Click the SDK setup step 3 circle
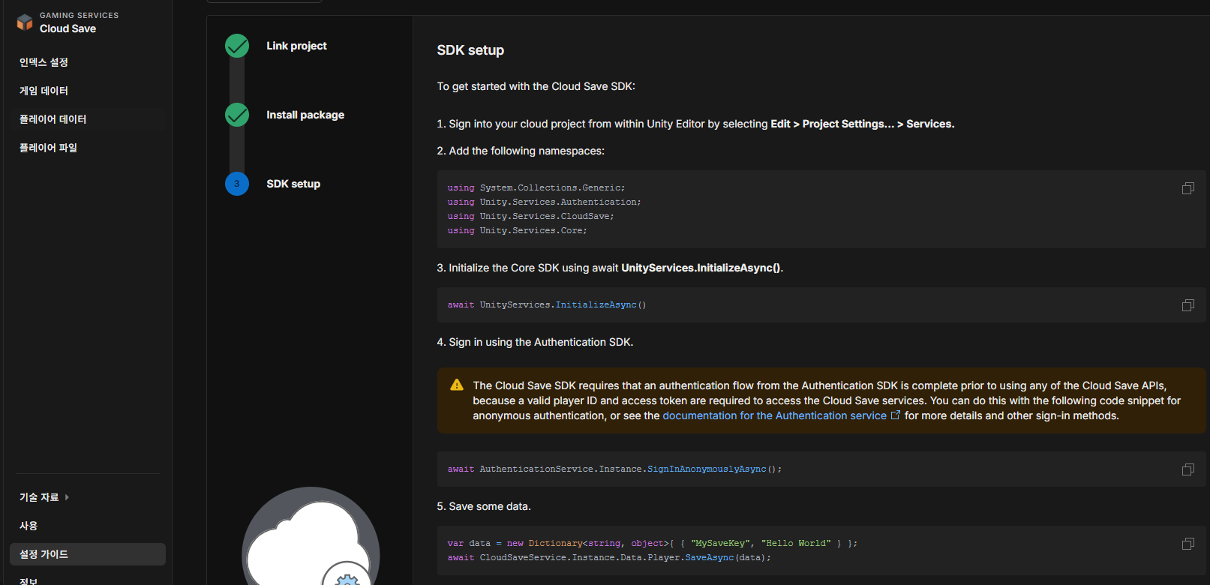 (237, 184)
